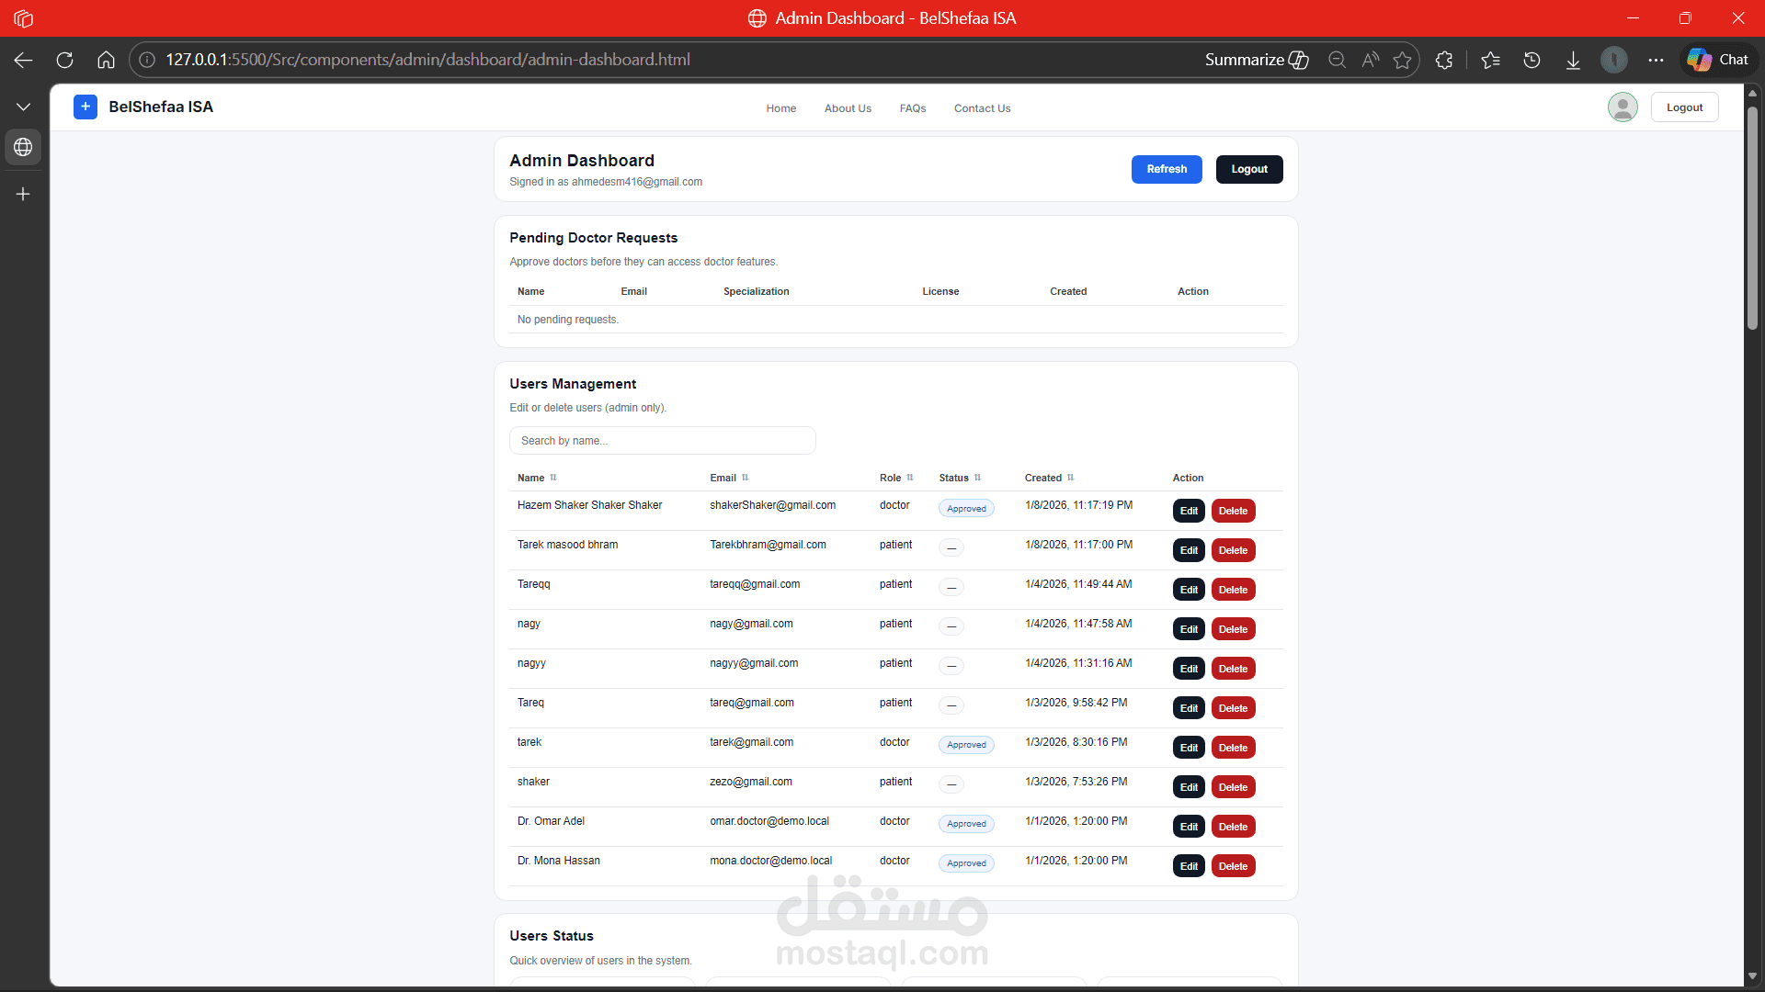This screenshot has height=992, width=1765.
Task: Click the browser refresh icon
Action: [x=64, y=60]
